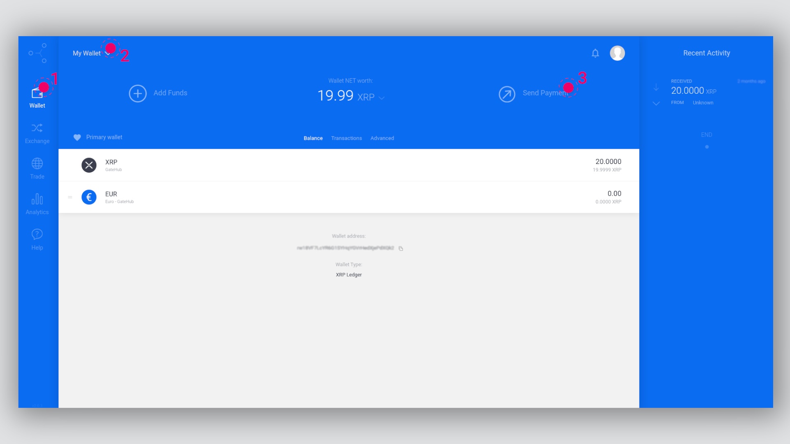Image resolution: width=790 pixels, height=444 pixels.
Task: Click Add Funds icon
Action: 137,92
